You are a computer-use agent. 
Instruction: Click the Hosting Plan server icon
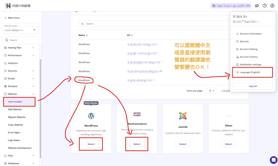[5, 48]
